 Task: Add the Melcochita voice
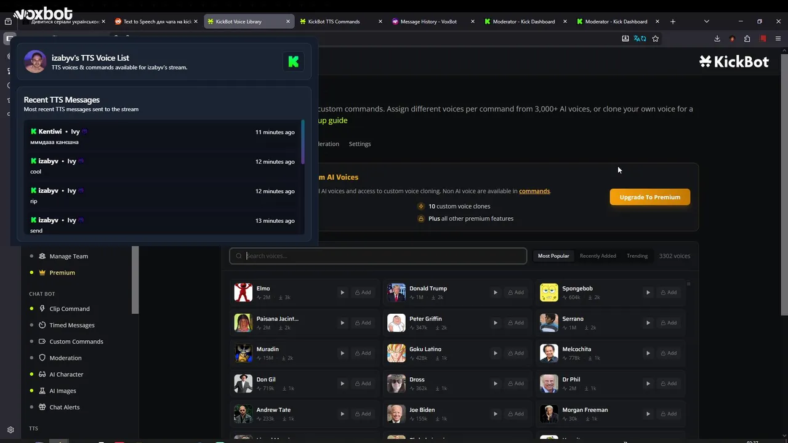pyautogui.click(x=668, y=353)
